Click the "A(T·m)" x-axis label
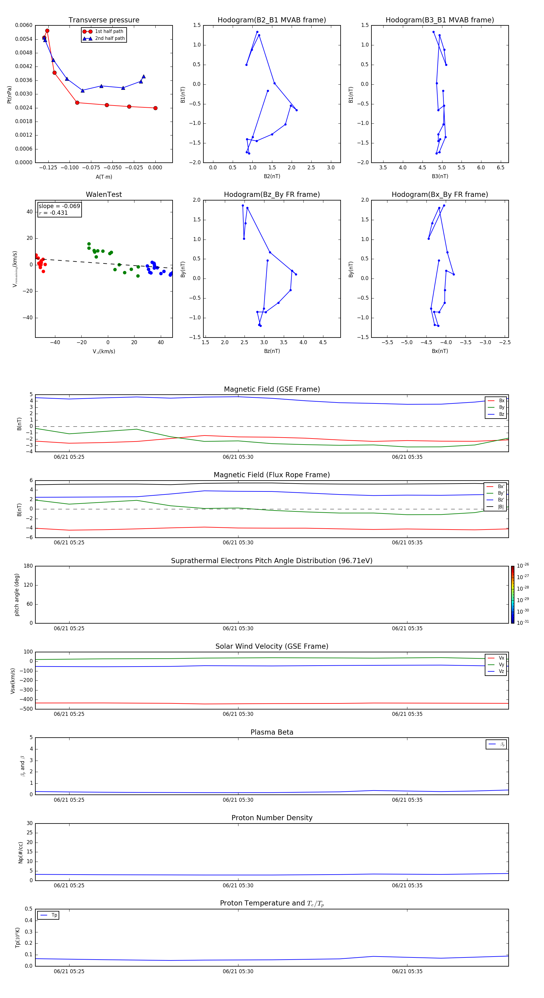Screen dimensions: 544x998 point(104,177)
